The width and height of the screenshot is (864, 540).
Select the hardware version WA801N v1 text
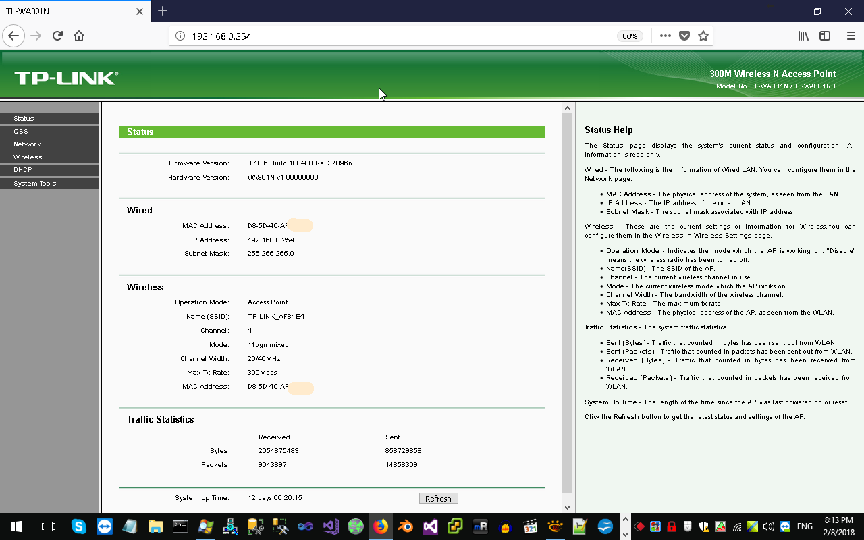[x=283, y=178]
